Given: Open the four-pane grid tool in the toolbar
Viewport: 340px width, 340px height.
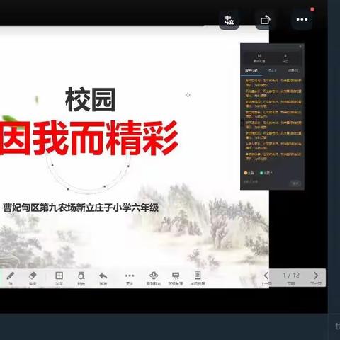Looking at the screenshot, I should pos(59,278).
